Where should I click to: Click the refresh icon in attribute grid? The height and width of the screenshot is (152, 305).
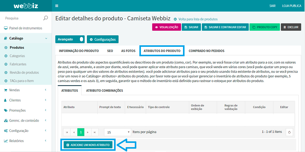(289, 132)
